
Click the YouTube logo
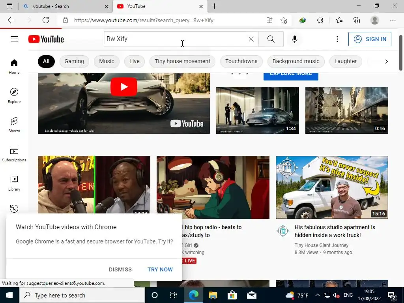[46, 39]
